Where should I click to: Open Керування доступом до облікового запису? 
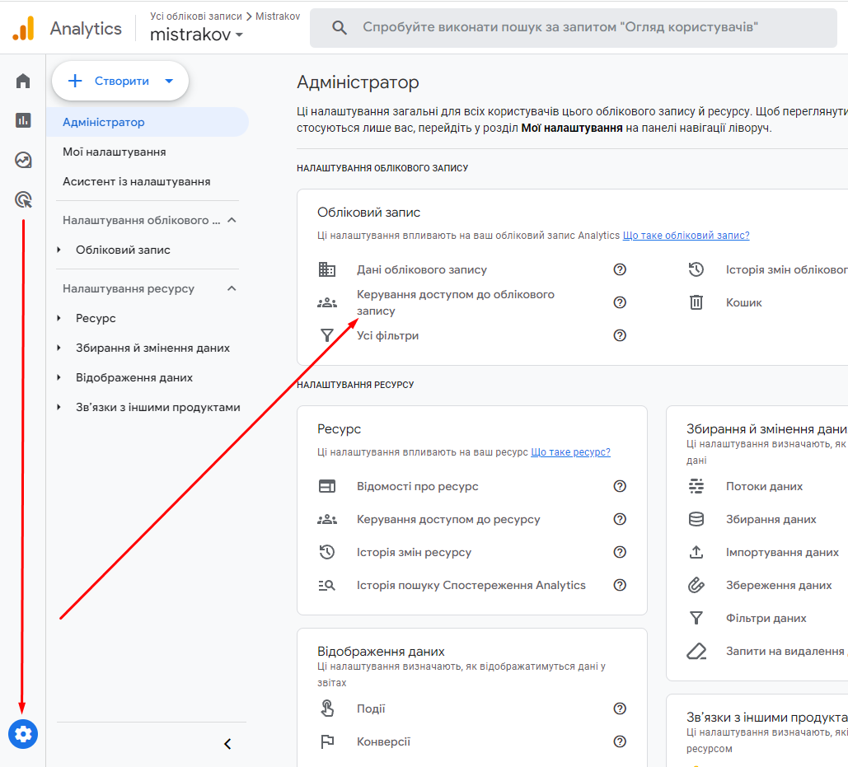point(455,302)
